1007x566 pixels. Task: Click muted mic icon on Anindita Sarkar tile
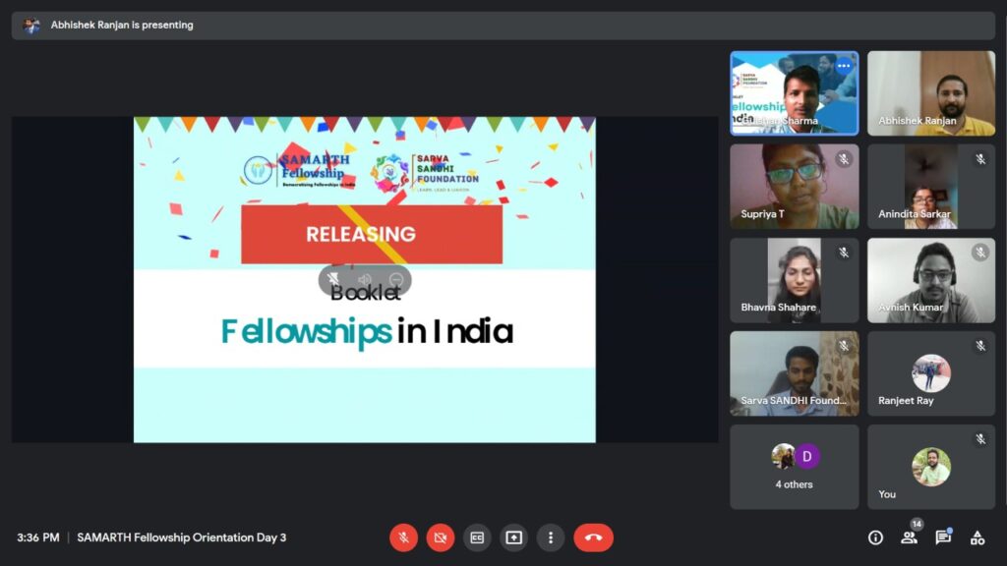tap(980, 158)
